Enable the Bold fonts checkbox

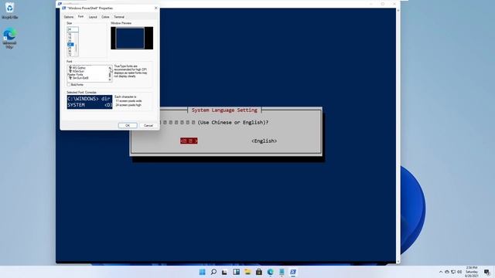[x=69, y=85]
